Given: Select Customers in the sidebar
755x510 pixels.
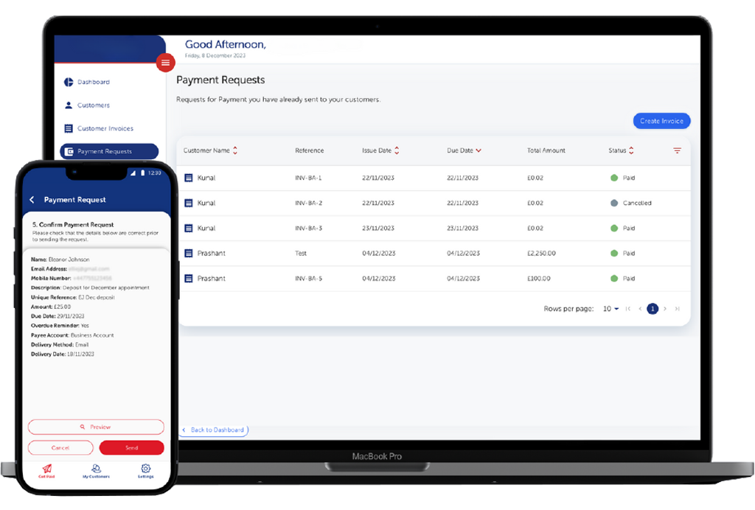Looking at the screenshot, I should coord(93,105).
